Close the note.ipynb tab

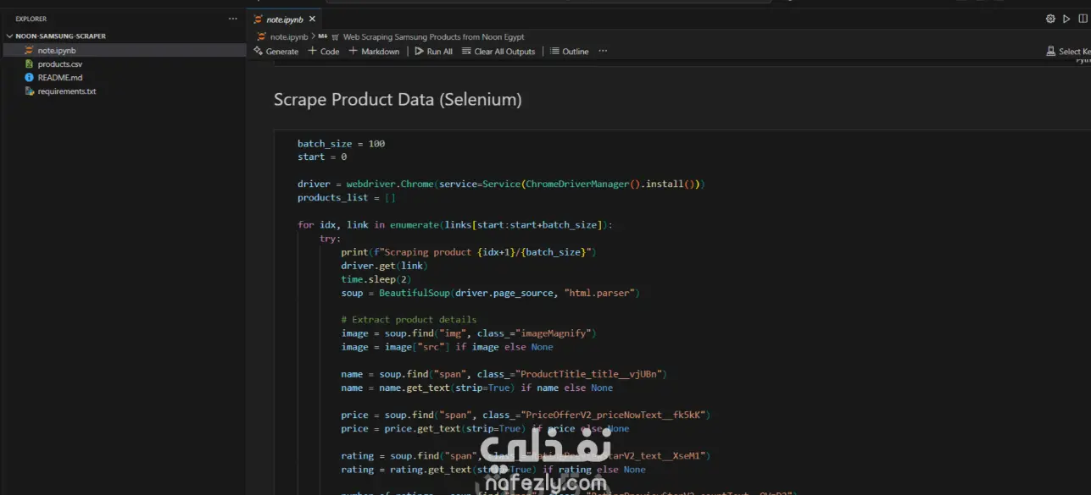coord(312,19)
